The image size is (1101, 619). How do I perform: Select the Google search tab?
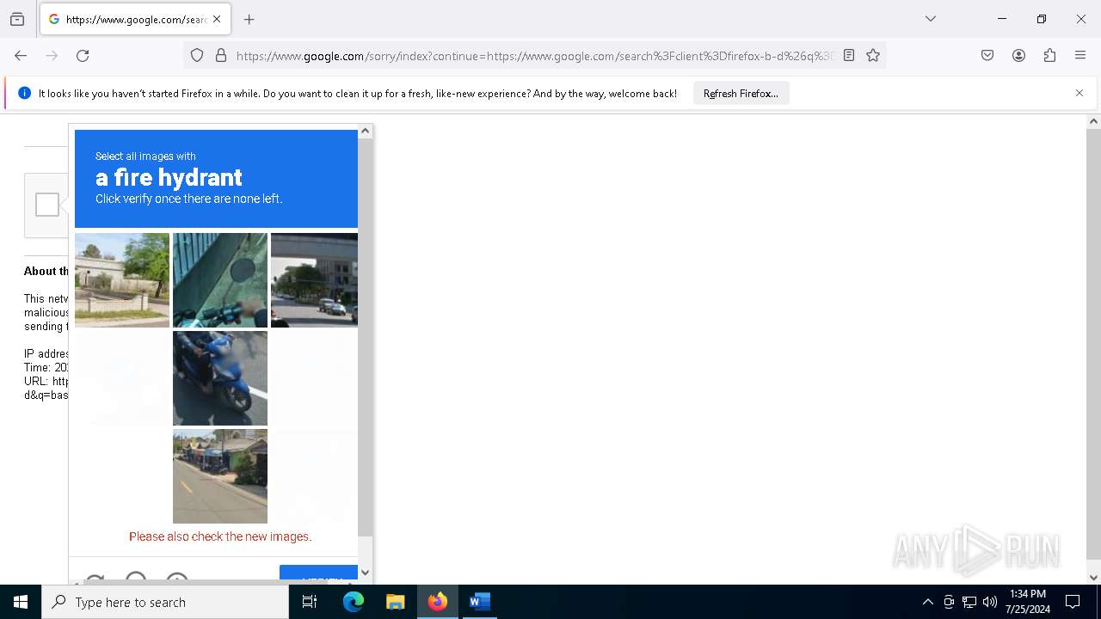click(x=135, y=19)
